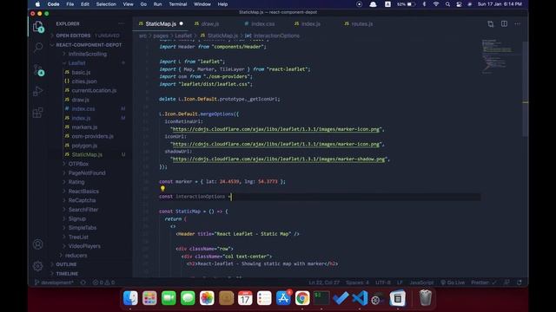Synchronize changes from the status bar
Image resolution: width=556 pixels, height=312 pixels.
point(83,283)
